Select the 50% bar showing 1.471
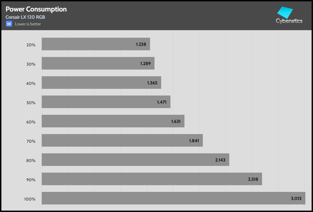The image size is (313, 212). point(106,102)
